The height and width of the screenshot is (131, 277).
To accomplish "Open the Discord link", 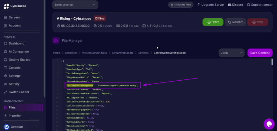I will coord(236,5).
